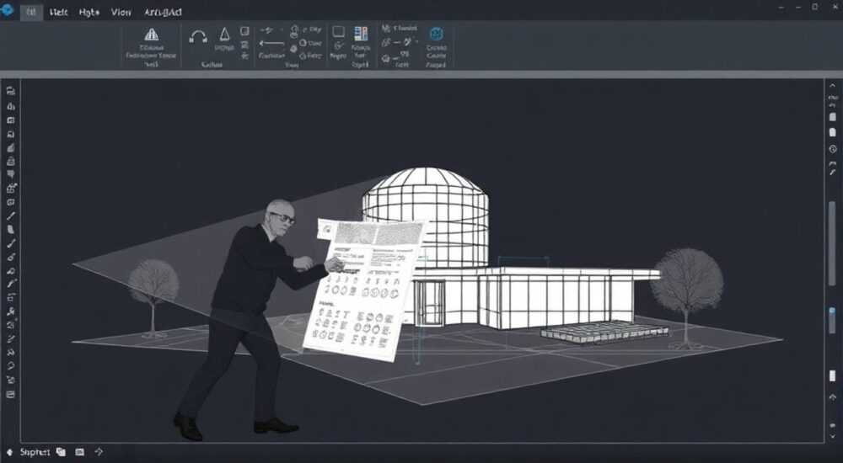Click the colorful grid palette icon in ribbon
The height and width of the screenshot is (463, 843).
coord(361,34)
